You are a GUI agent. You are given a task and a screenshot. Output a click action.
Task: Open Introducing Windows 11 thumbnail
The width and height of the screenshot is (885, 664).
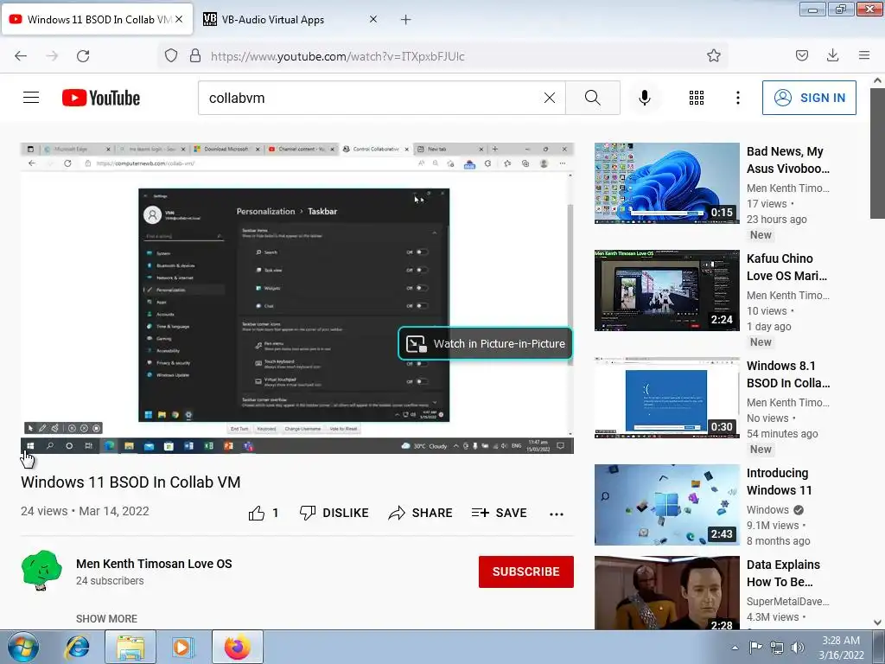click(666, 505)
